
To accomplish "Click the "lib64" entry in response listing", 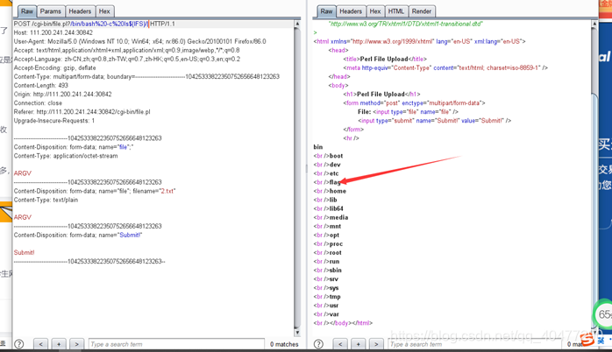I will click(337, 208).
